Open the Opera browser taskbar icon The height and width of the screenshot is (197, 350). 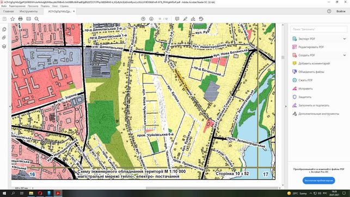pyautogui.click(x=40, y=193)
